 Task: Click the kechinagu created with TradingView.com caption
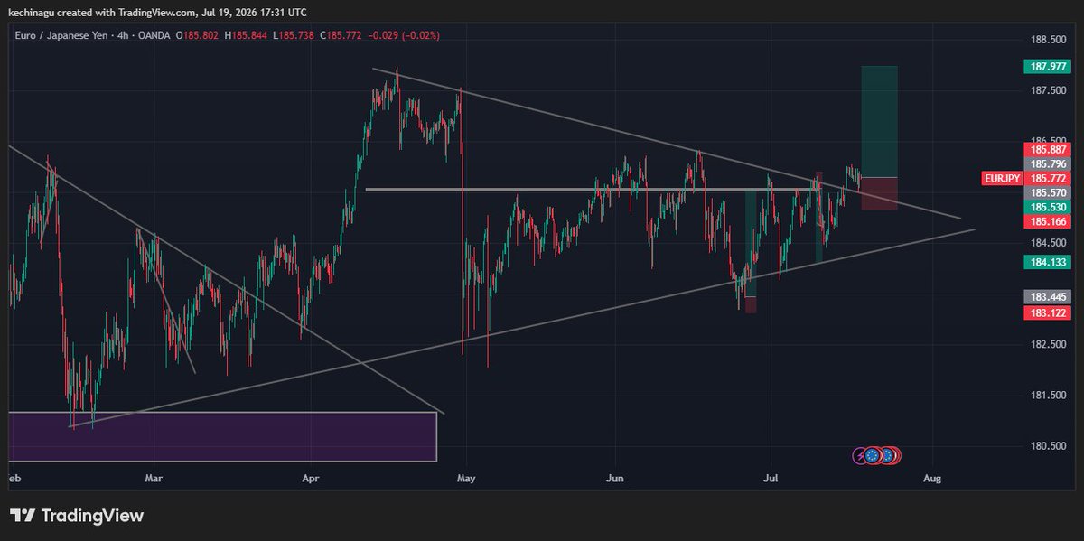157,12
